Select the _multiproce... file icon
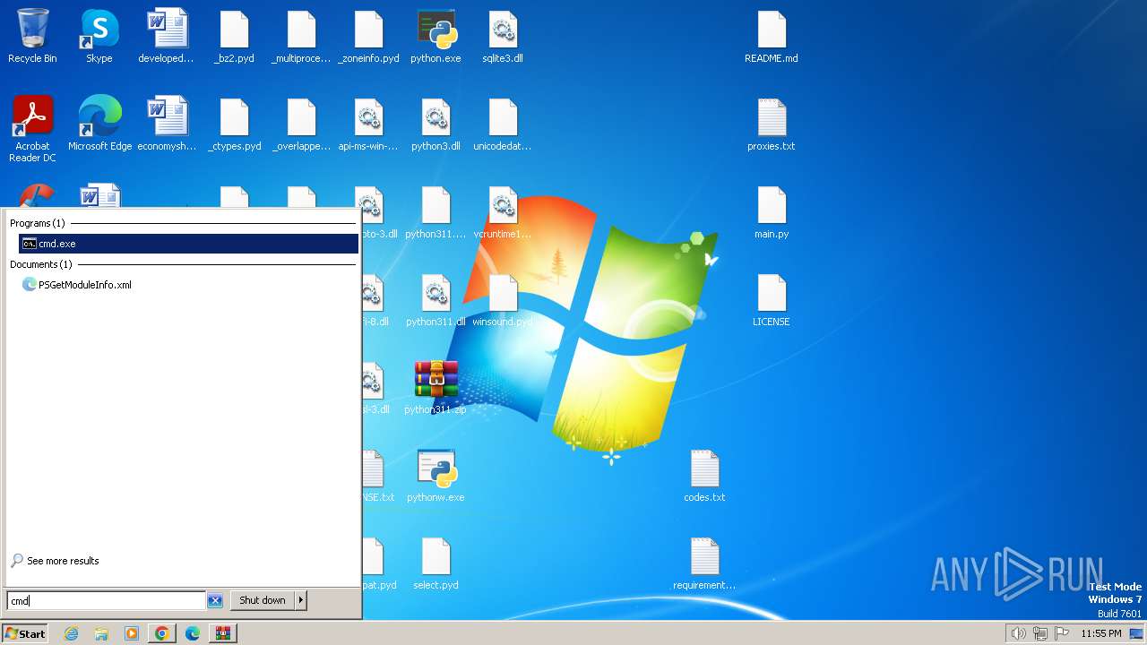Screen dimensions: 1147x645 pos(301,37)
